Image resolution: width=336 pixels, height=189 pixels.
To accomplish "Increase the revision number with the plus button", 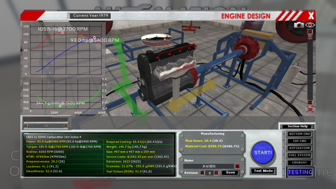I will pyautogui.click(x=217, y=173).
